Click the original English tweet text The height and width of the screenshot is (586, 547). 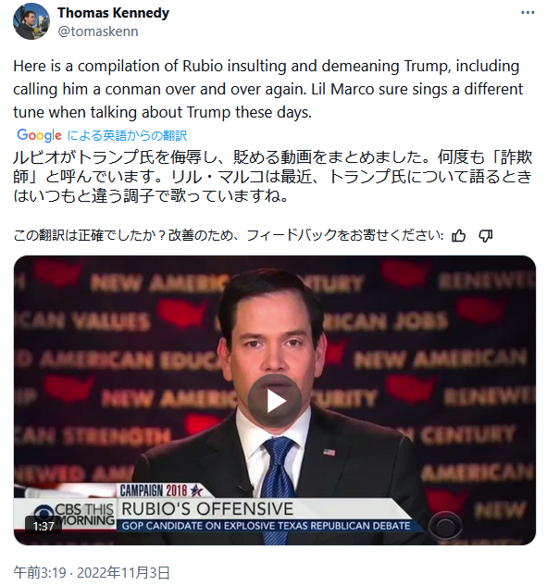coord(267,89)
